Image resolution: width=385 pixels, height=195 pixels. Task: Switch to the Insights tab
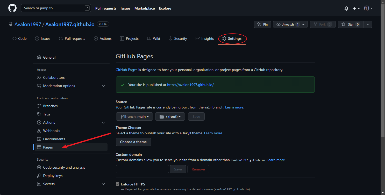tap(205, 38)
